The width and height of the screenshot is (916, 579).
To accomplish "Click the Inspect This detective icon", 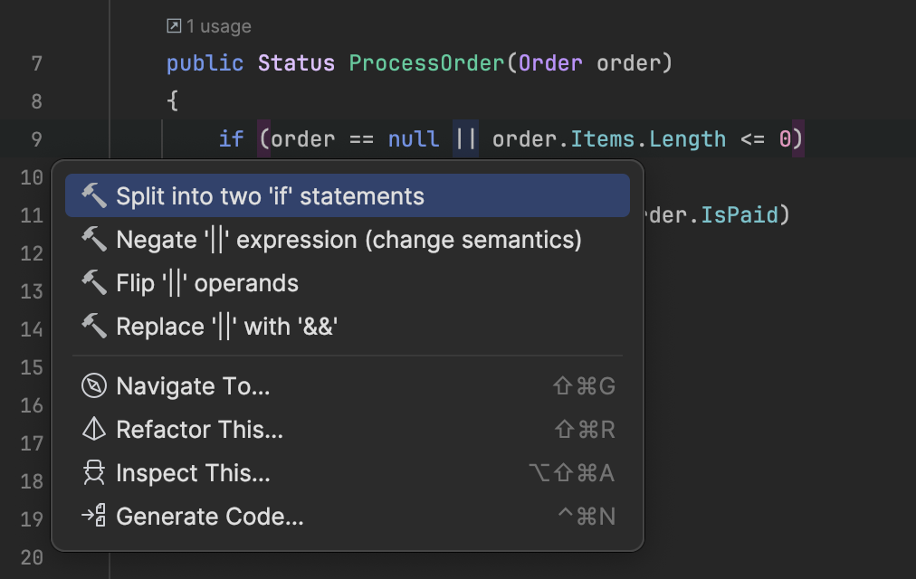I will point(94,473).
